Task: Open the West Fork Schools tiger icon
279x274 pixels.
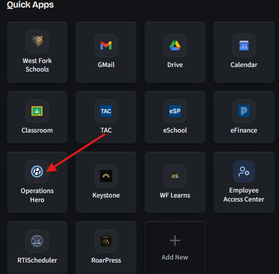Action: [37, 41]
